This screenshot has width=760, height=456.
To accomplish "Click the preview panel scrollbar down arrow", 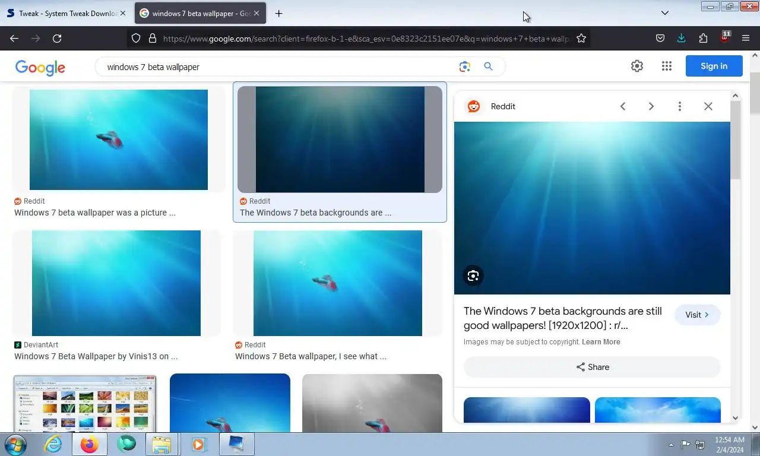I will tap(735, 418).
